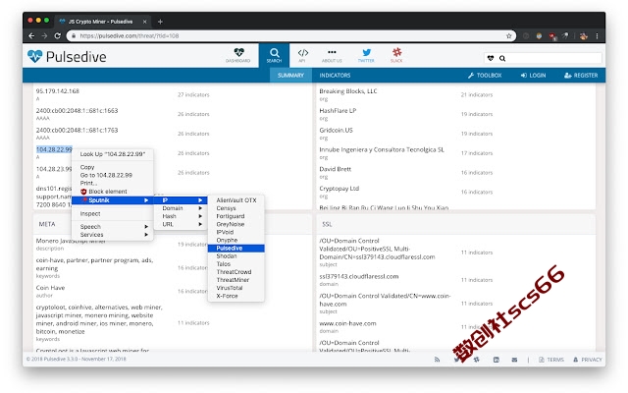628x393 pixels.
Task: Click the Register link
Action: pos(581,76)
